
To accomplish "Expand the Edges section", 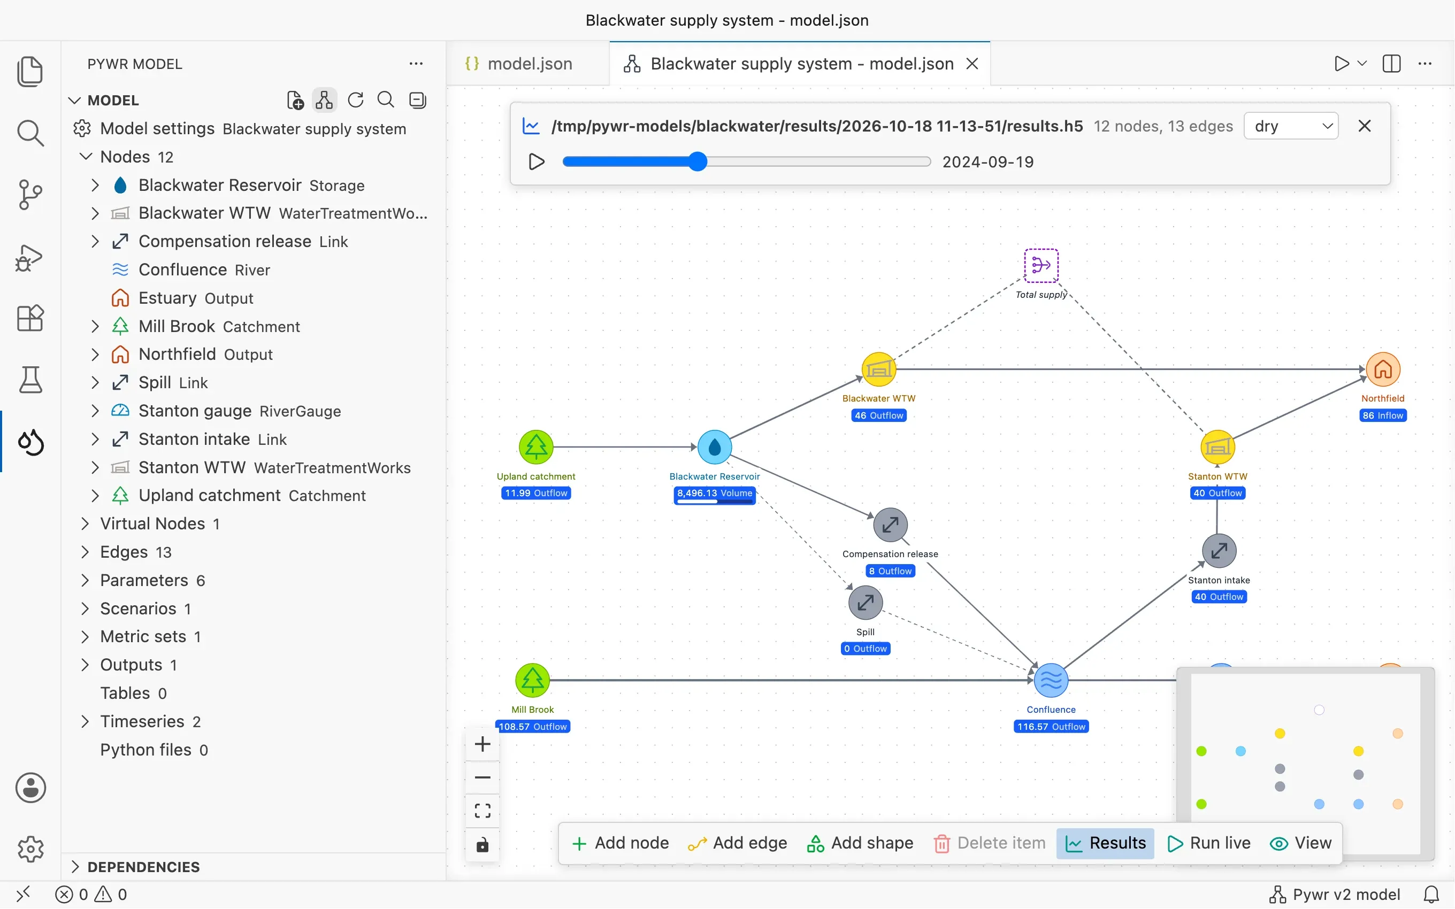I will pos(86,552).
